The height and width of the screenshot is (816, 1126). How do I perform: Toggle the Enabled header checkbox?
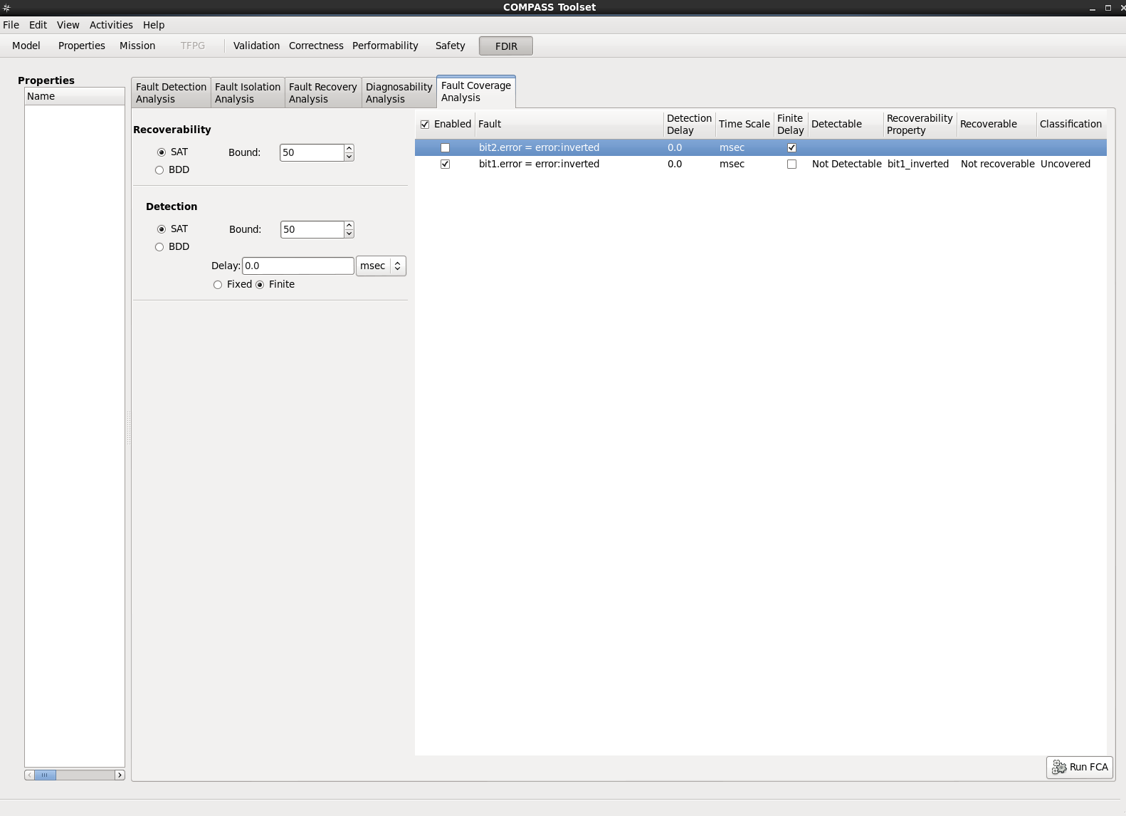click(x=425, y=124)
